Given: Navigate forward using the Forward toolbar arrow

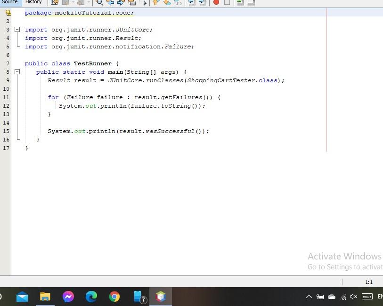Looking at the screenshot, I should click(x=81, y=3).
